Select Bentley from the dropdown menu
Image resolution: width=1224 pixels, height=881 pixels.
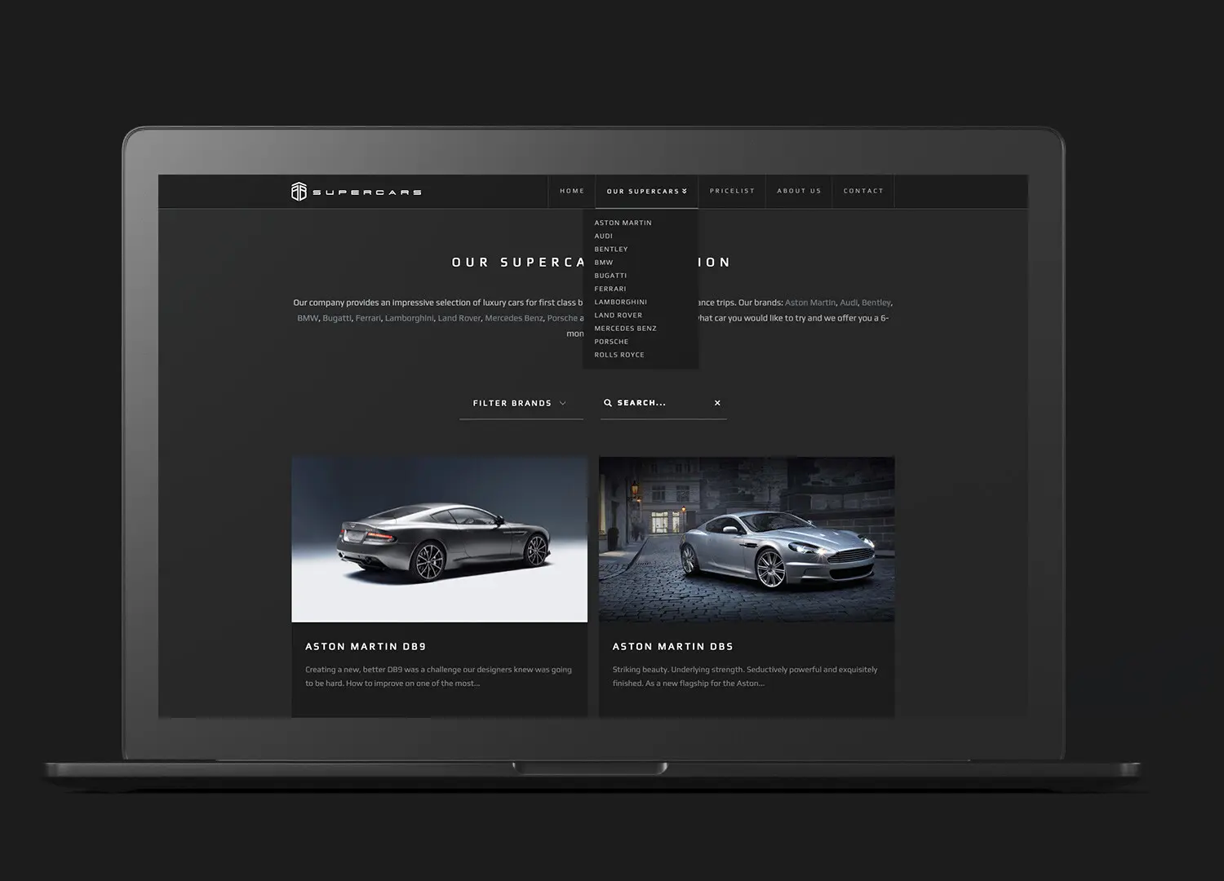coord(611,249)
